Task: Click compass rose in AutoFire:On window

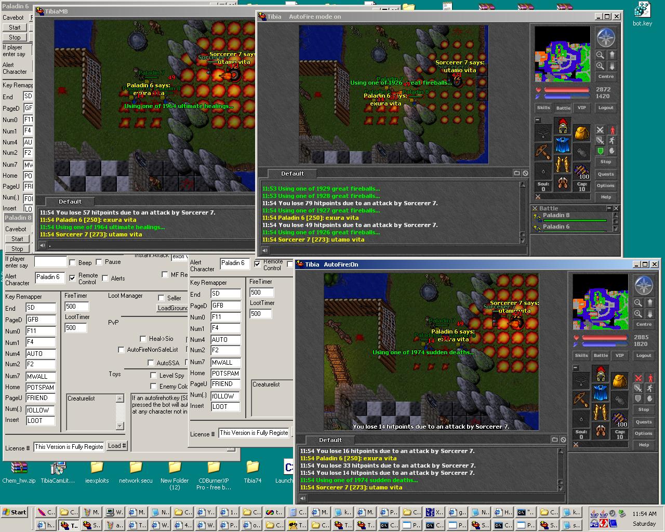Action: pos(644,286)
